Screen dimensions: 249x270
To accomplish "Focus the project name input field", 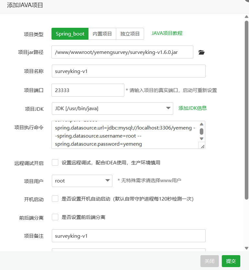I will (129, 71).
